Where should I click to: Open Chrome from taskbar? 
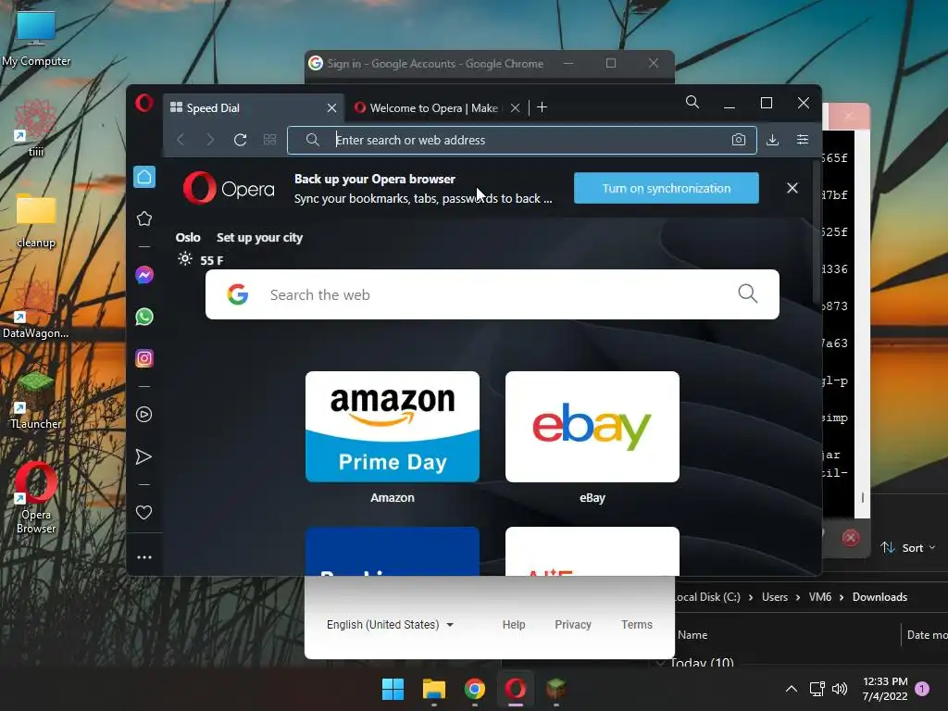click(x=475, y=689)
